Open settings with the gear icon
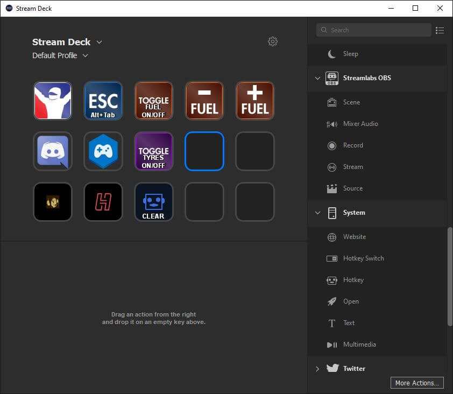 [x=272, y=41]
